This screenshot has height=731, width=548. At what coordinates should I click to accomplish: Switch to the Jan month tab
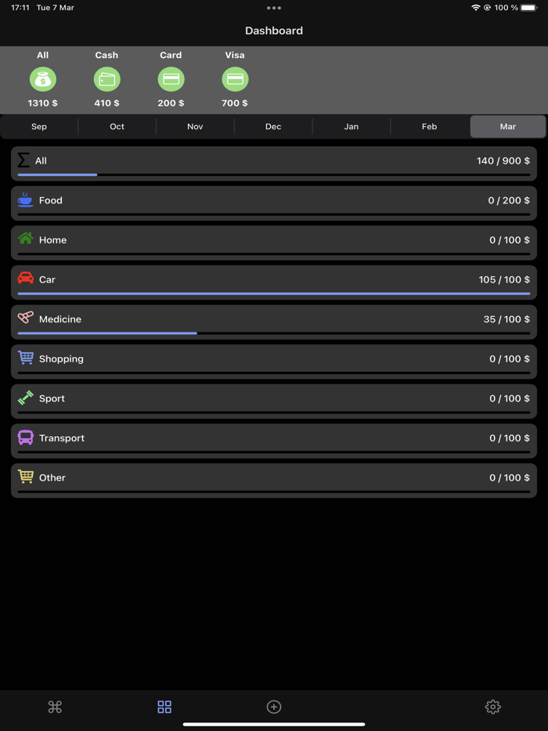(x=351, y=126)
